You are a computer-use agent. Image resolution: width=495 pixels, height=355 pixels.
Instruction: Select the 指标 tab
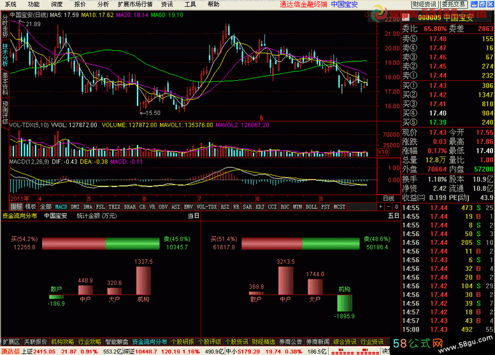(17, 207)
